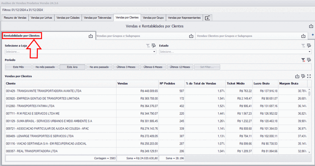Export the Vendas e Rentabilidades por Clientes page
Image resolution: width=315 pixels, height=166 pixels.
click(311, 26)
